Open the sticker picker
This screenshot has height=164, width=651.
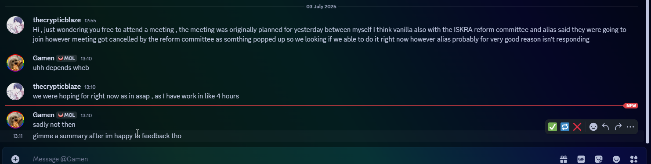coord(599,159)
